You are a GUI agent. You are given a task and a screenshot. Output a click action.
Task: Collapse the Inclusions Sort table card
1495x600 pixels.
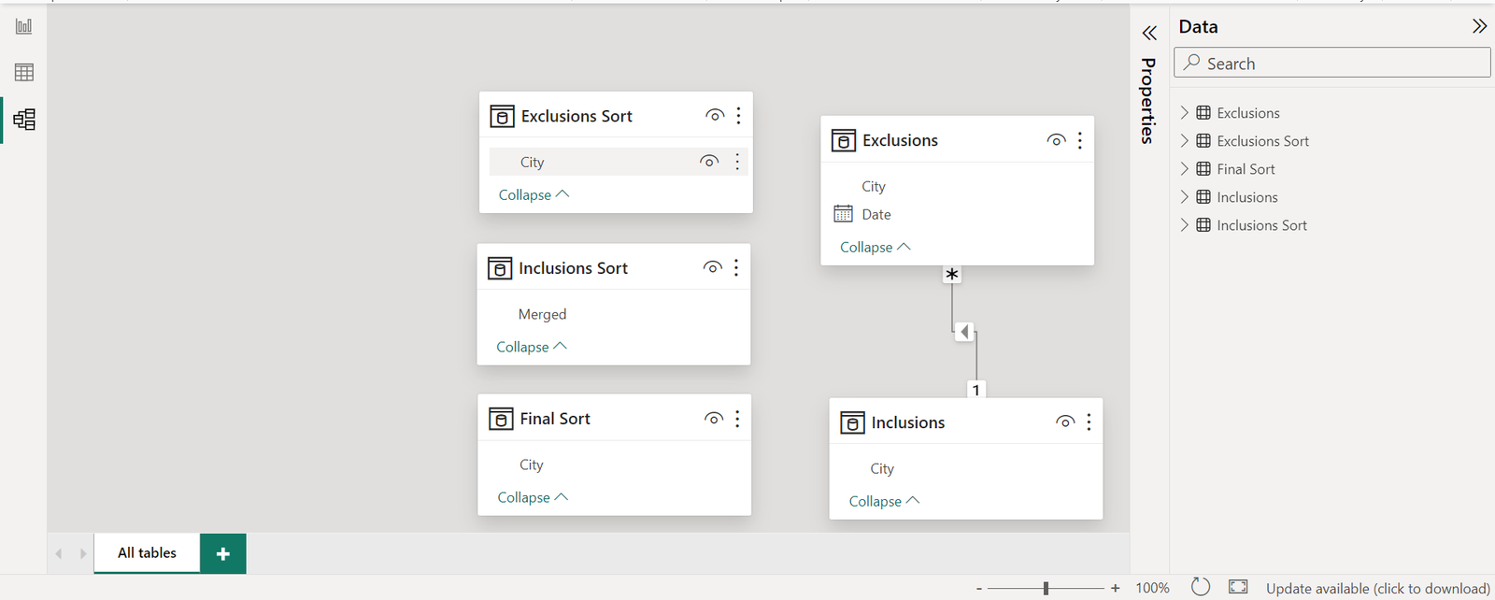coord(532,347)
